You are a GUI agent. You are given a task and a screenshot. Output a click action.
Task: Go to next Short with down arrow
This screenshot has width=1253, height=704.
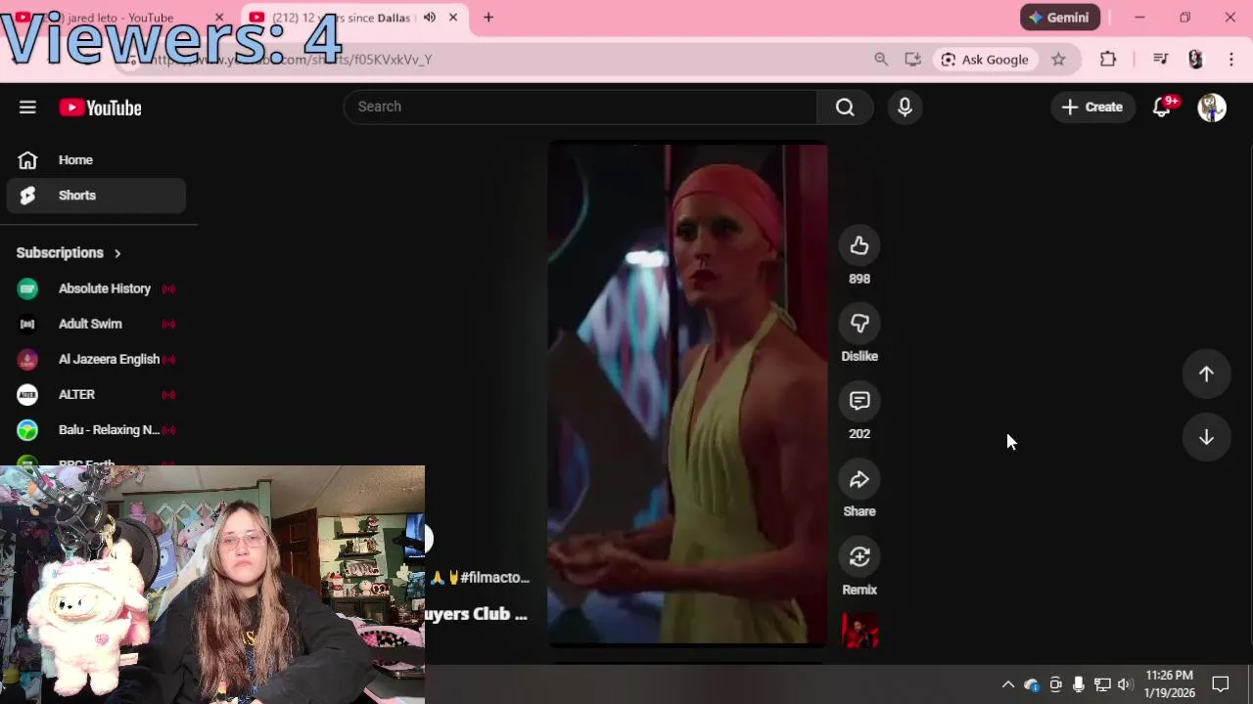1206,437
